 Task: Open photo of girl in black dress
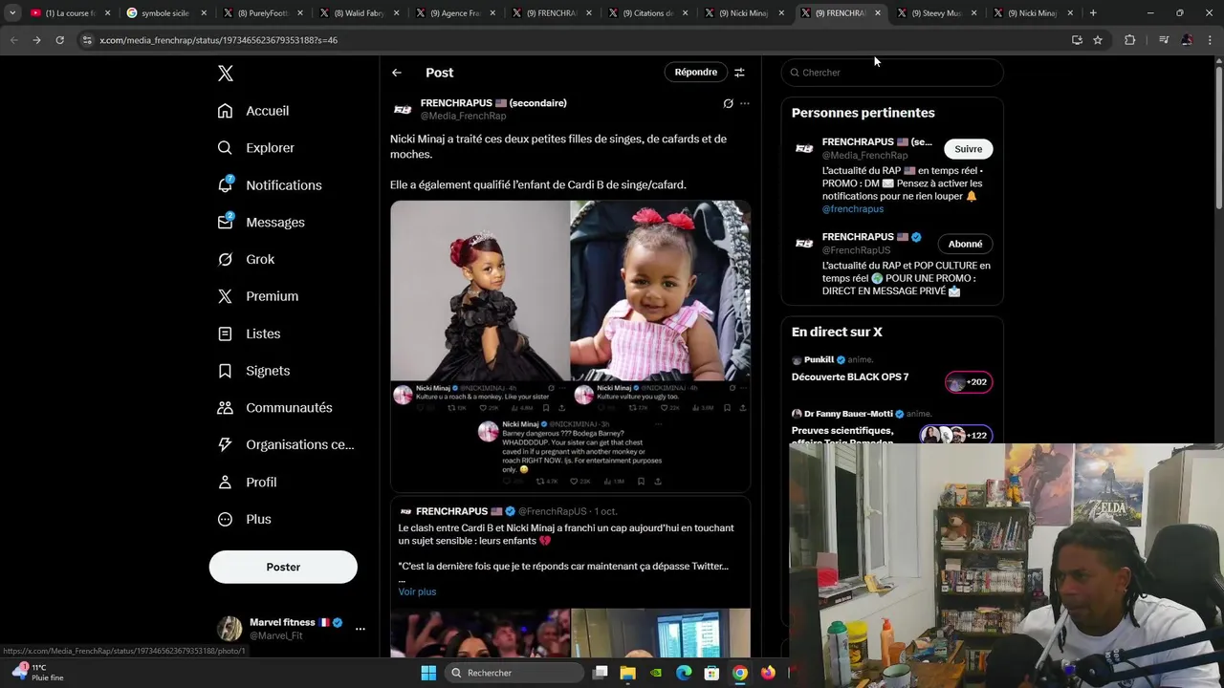480,290
